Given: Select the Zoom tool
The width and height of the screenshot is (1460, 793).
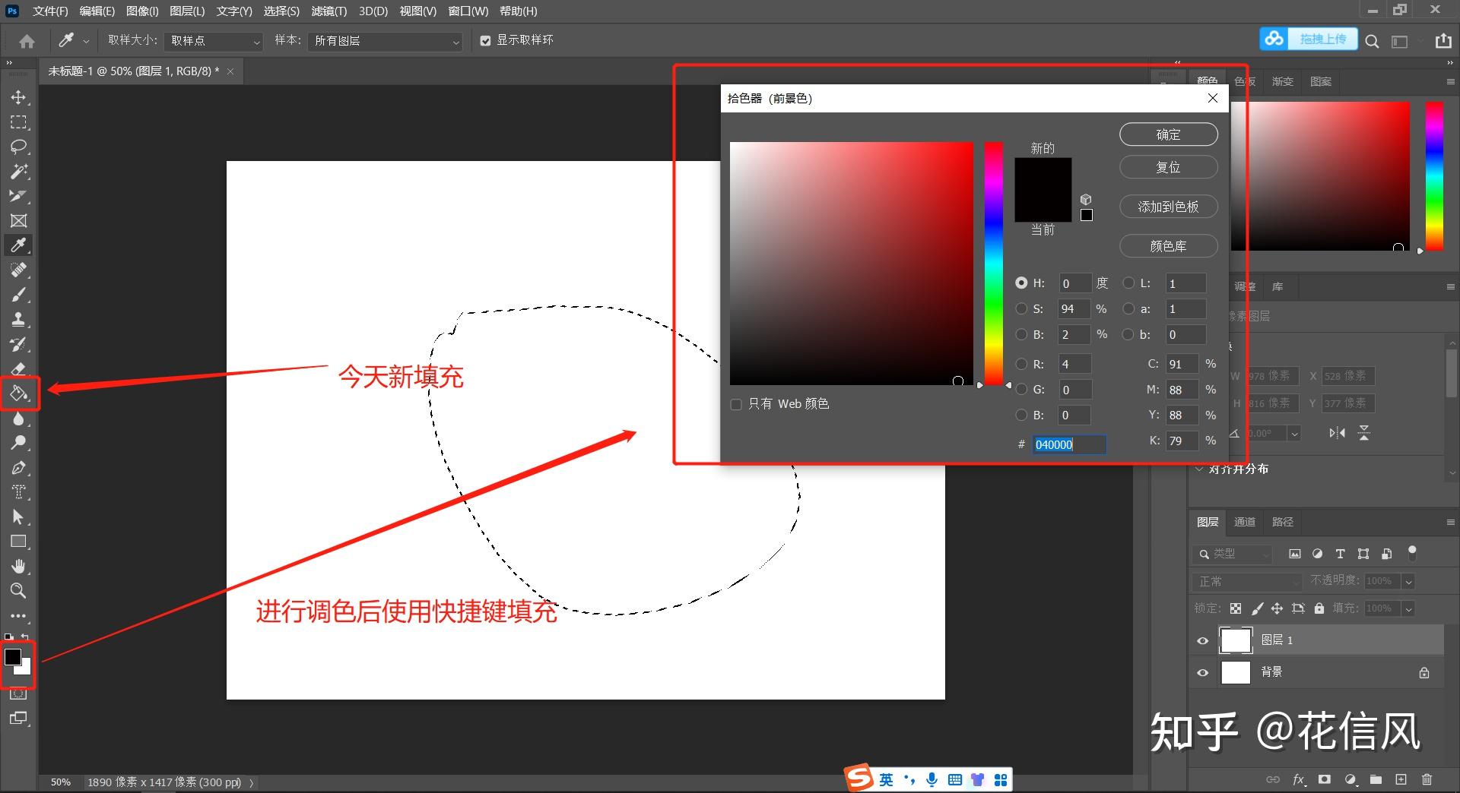Looking at the screenshot, I should [18, 591].
